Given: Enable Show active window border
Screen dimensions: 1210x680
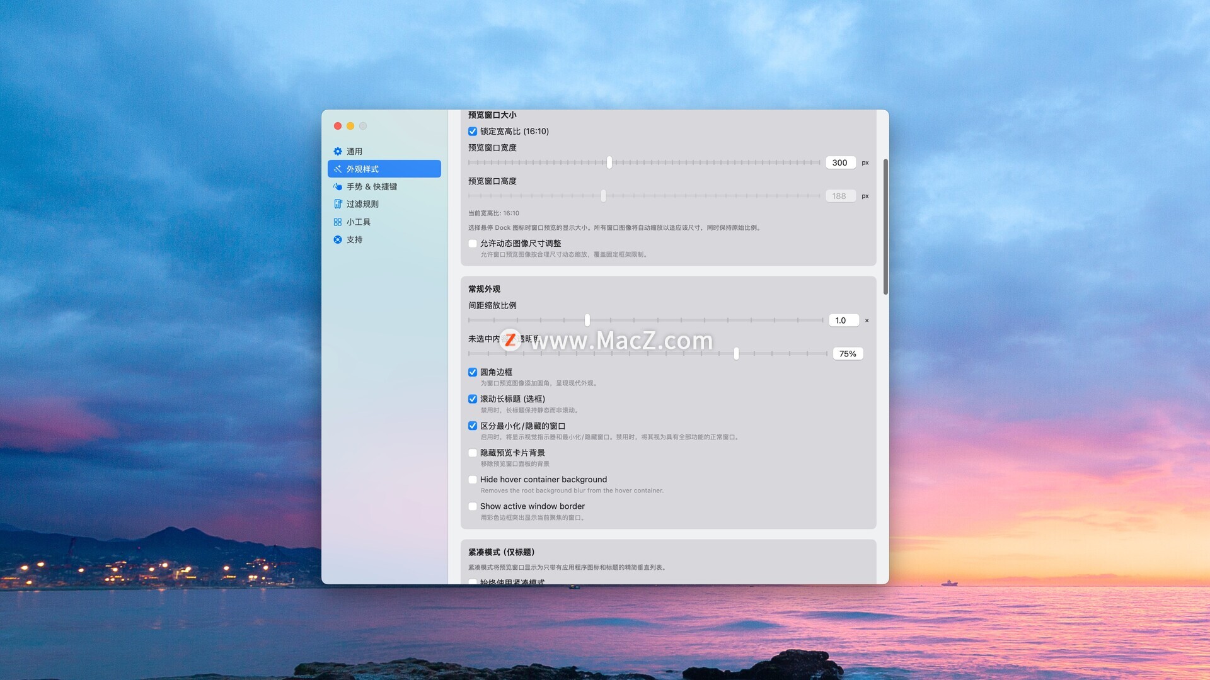Looking at the screenshot, I should click(x=473, y=506).
